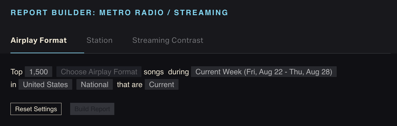Click the Build Report button
This screenshot has height=126, width=397.
92,109
